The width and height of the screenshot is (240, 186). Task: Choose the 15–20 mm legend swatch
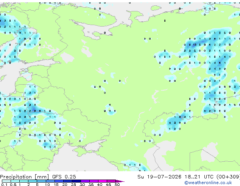[x=59, y=181]
